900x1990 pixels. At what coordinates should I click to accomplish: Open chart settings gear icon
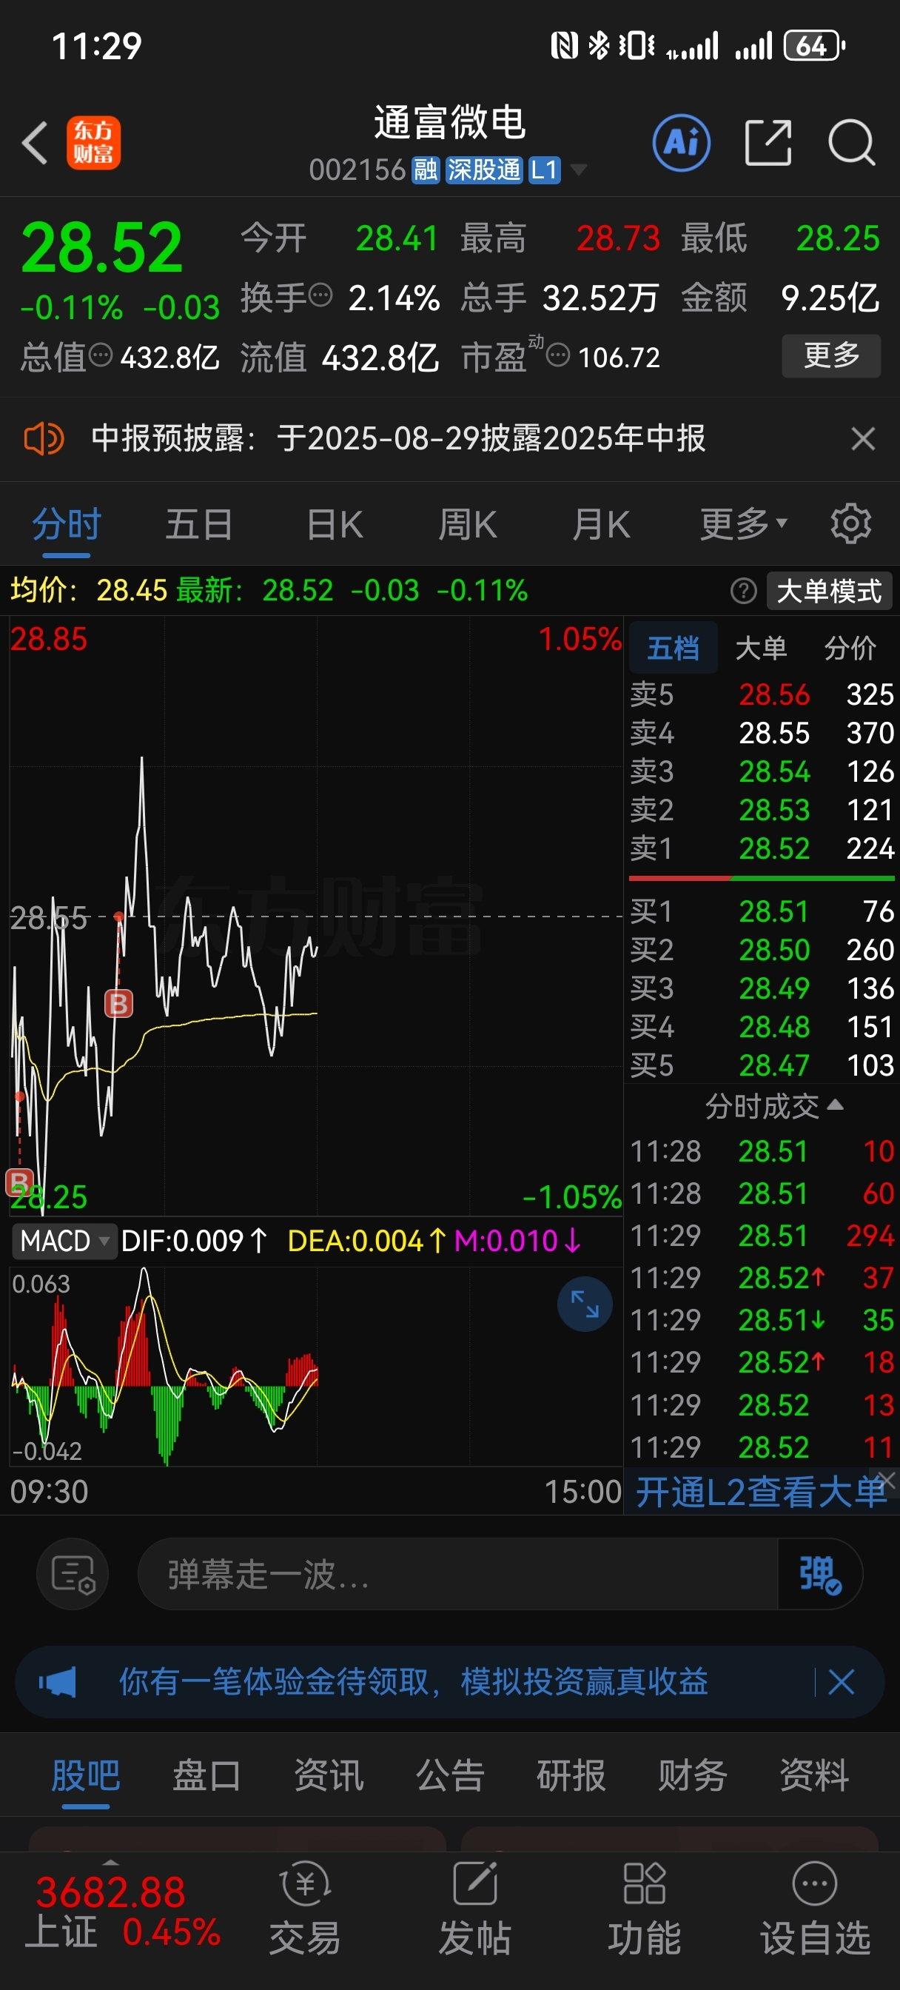click(x=851, y=523)
